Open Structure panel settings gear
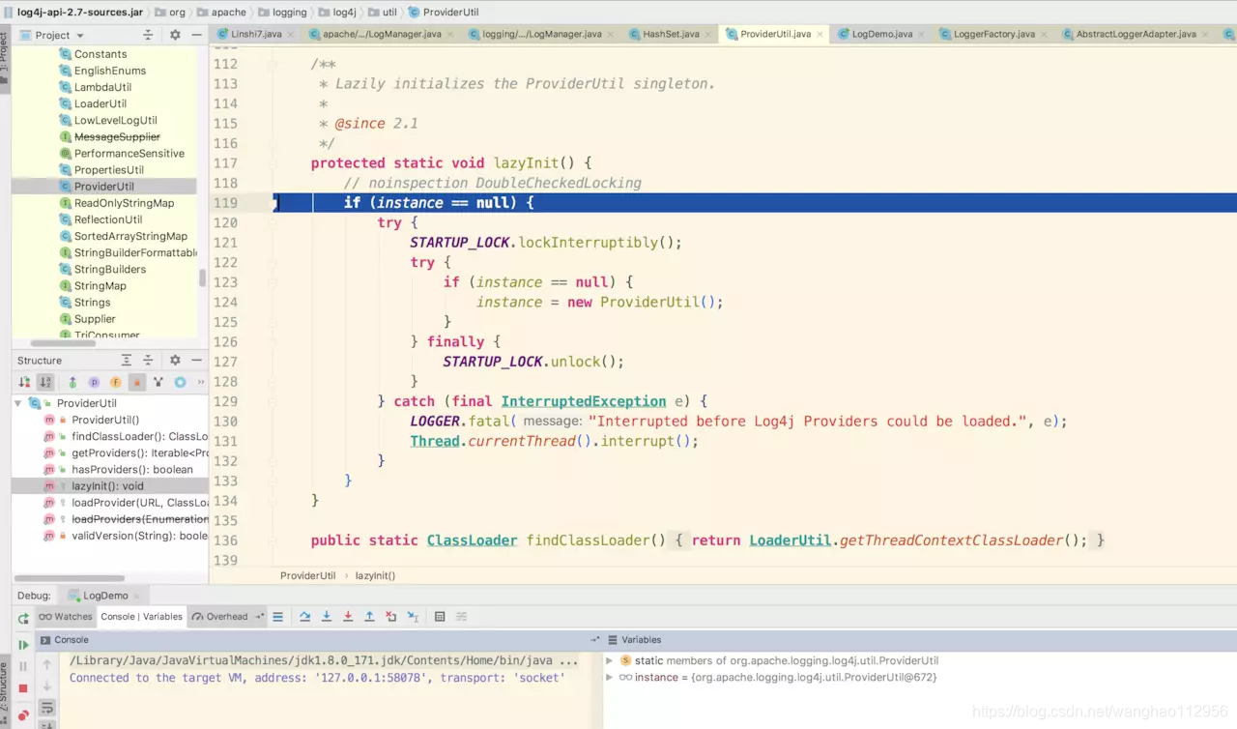Image resolution: width=1237 pixels, height=729 pixels. (175, 360)
